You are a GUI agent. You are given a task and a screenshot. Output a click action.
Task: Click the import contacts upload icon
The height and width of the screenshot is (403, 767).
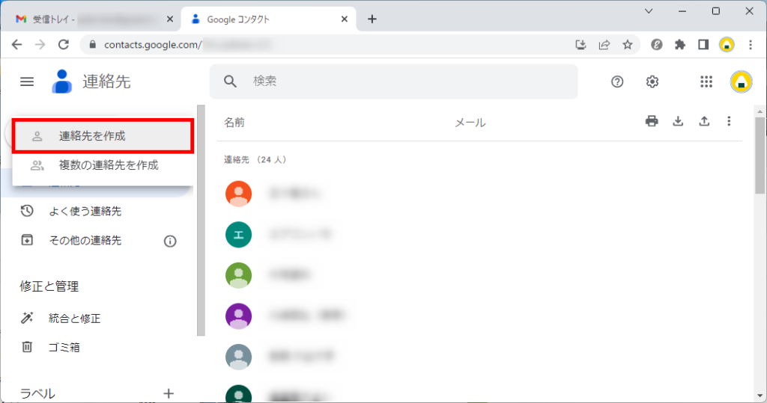coord(704,121)
